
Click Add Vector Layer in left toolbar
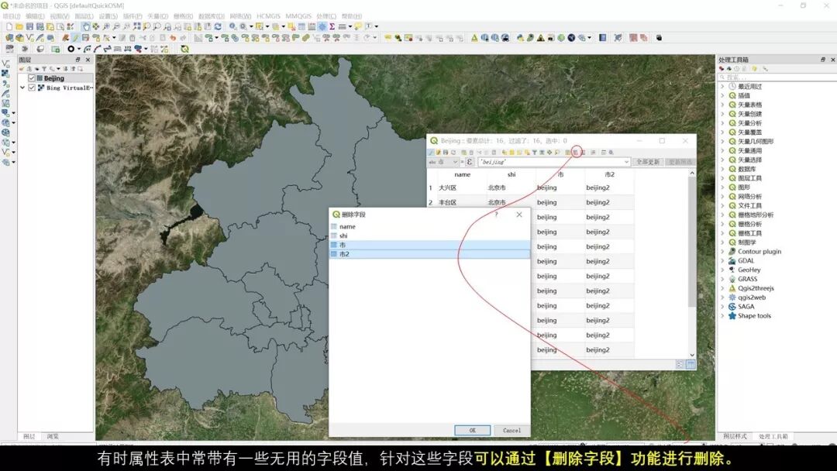pos(6,64)
